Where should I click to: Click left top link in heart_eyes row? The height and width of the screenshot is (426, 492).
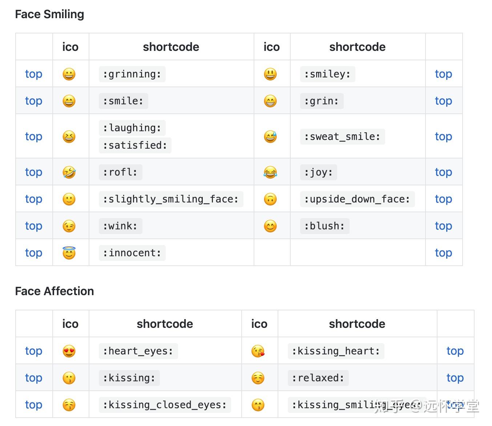point(33,351)
